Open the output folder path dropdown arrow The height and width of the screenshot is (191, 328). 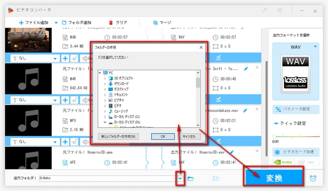pyautogui.click(x=179, y=178)
